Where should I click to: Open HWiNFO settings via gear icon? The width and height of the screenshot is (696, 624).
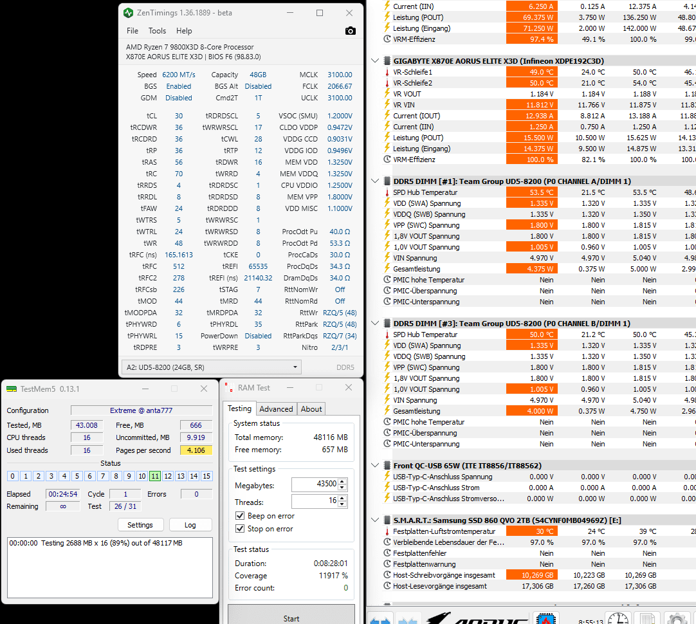click(677, 619)
